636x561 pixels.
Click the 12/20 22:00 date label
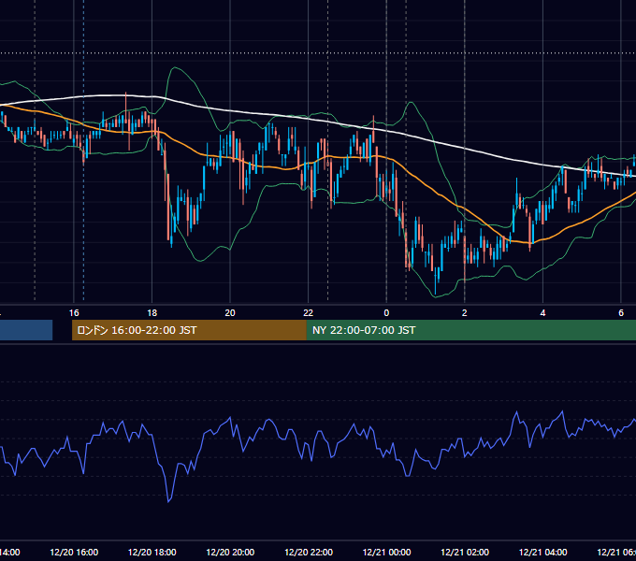pos(309,553)
